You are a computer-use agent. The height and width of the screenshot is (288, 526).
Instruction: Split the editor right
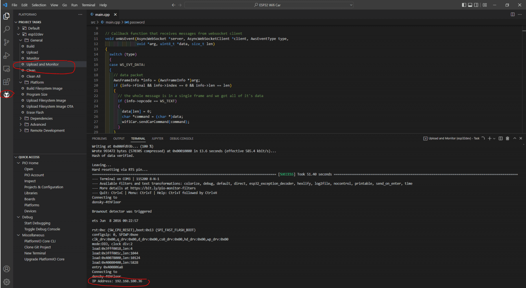point(513,14)
